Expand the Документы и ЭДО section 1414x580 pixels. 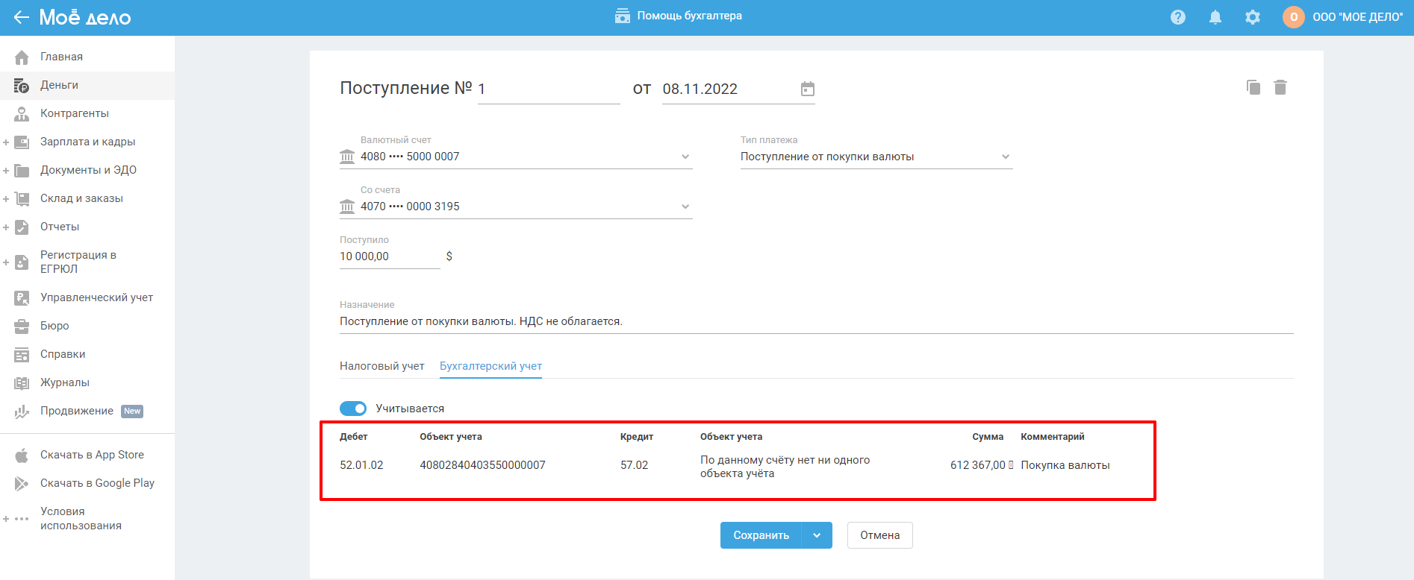(x=6, y=171)
